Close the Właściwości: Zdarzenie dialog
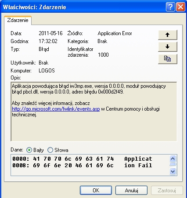Screen dimensions: 187x198 (x=180, y=7)
